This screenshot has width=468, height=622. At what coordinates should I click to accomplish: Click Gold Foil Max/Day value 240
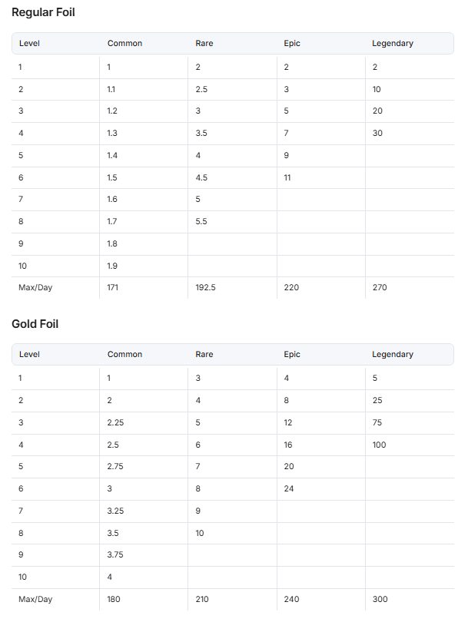[291, 600]
